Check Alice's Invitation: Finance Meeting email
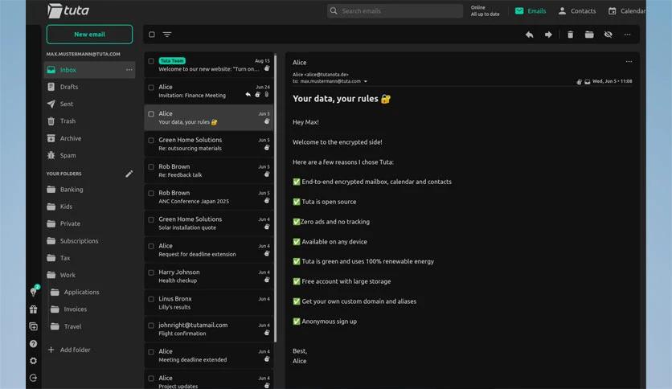 click(151, 88)
